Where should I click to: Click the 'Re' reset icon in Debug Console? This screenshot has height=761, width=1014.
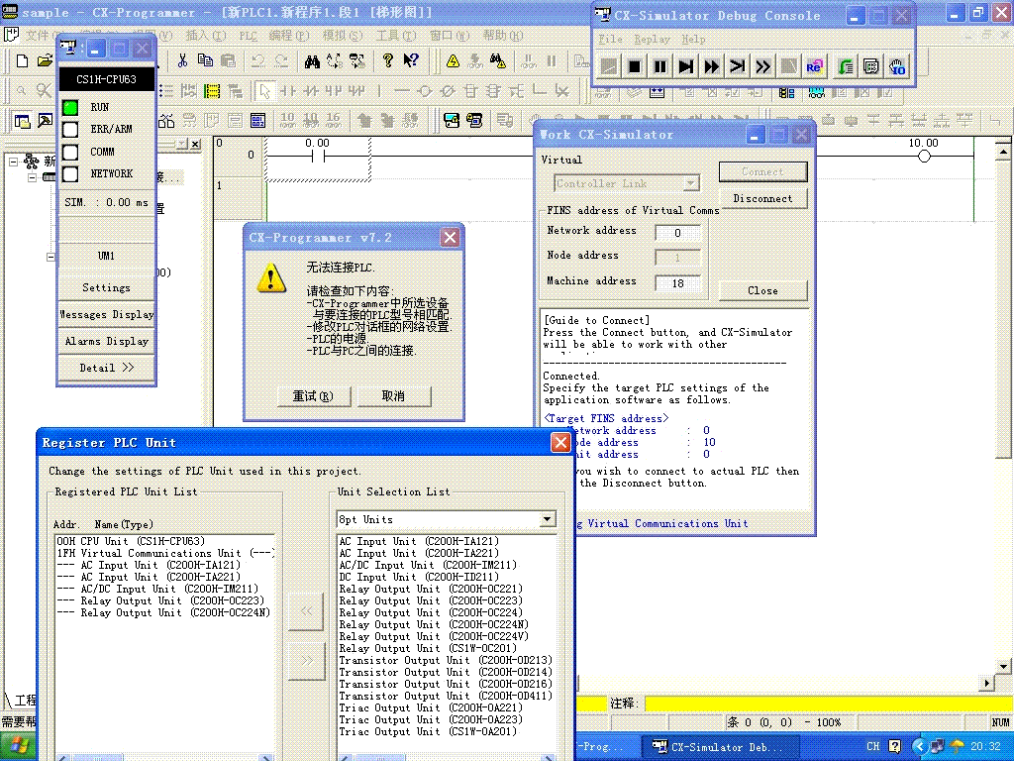tap(815, 66)
